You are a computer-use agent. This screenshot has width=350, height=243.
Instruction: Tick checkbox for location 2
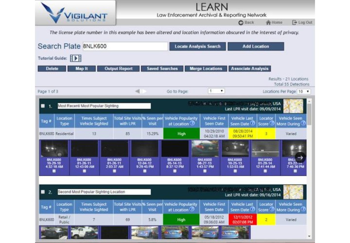pos(43,192)
